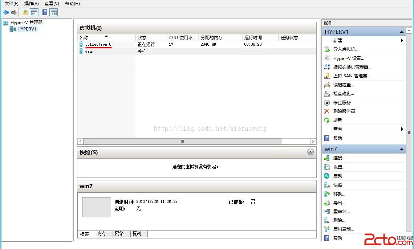Click win7 section 帮助 icon
The width and height of the screenshot is (414, 249).
point(327,238)
